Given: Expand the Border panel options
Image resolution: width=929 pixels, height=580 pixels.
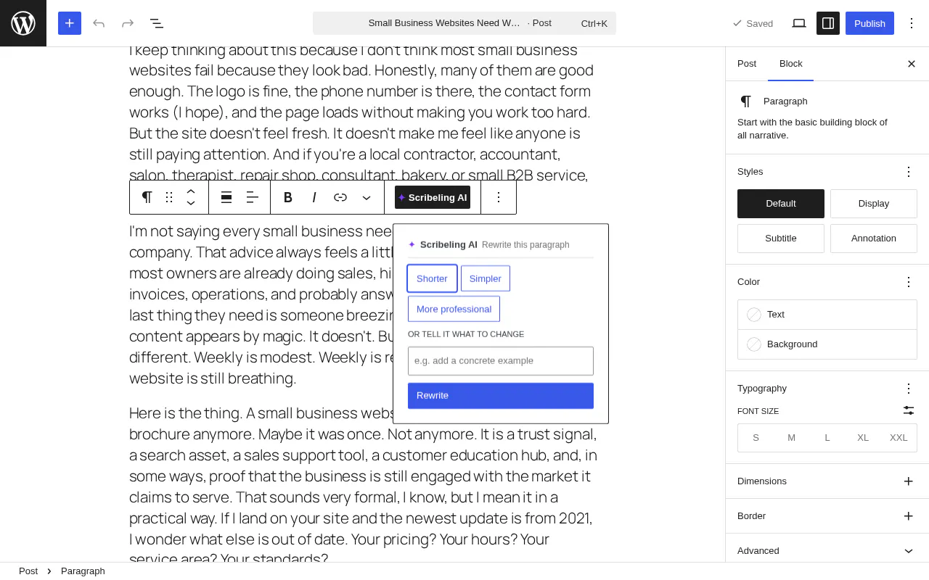Looking at the screenshot, I should point(909,516).
